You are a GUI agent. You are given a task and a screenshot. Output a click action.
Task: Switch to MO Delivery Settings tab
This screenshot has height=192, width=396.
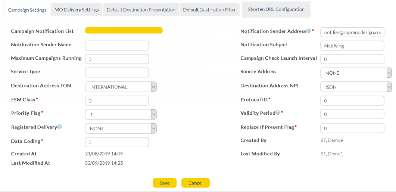coord(77,10)
